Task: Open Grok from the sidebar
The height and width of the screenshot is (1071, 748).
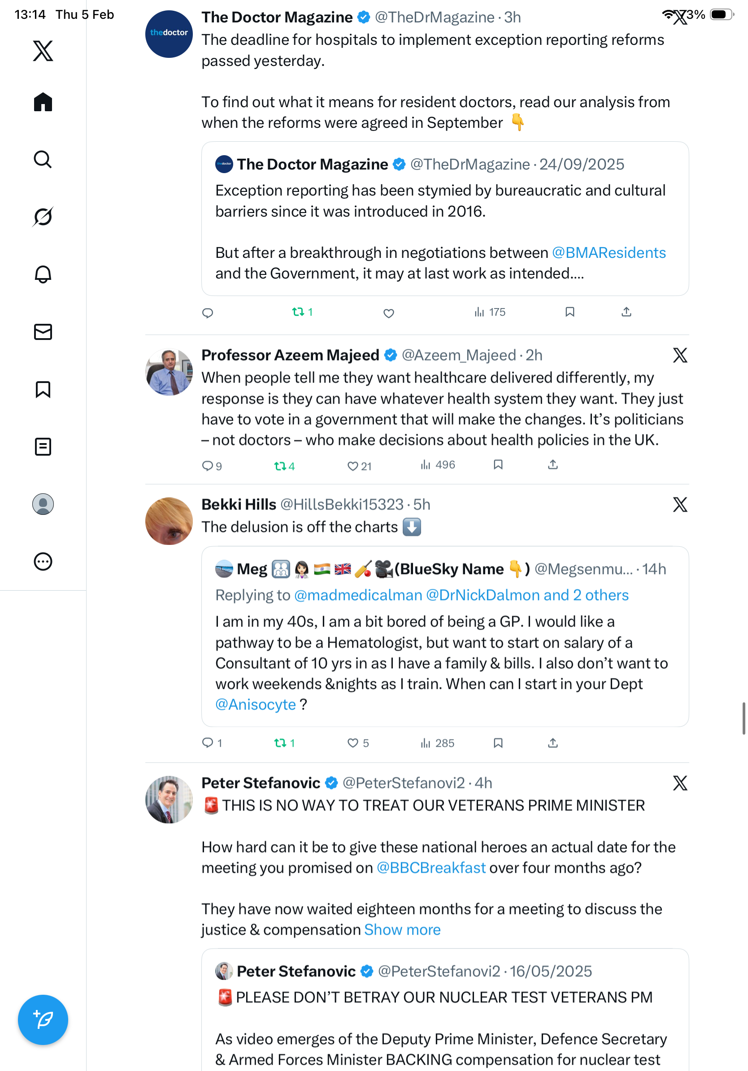Action: pyautogui.click(x=43, y=217)
